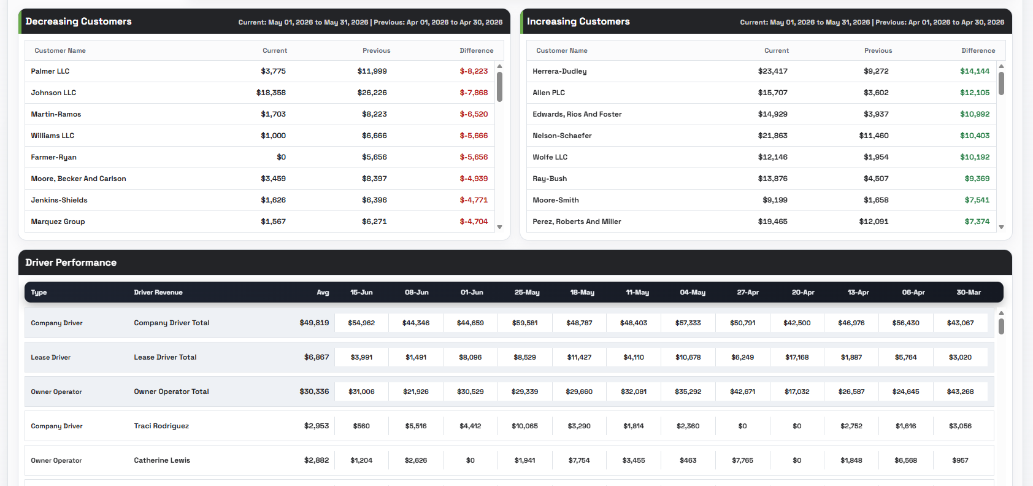Click the Driver Performance scroll-up arrow
The width and height of the screenshot is (1033, 486).
1002,313
